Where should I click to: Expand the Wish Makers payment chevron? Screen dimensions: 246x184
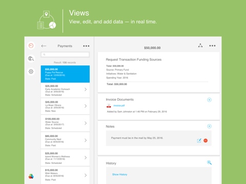pyautogui.click(x=86, y=175)
